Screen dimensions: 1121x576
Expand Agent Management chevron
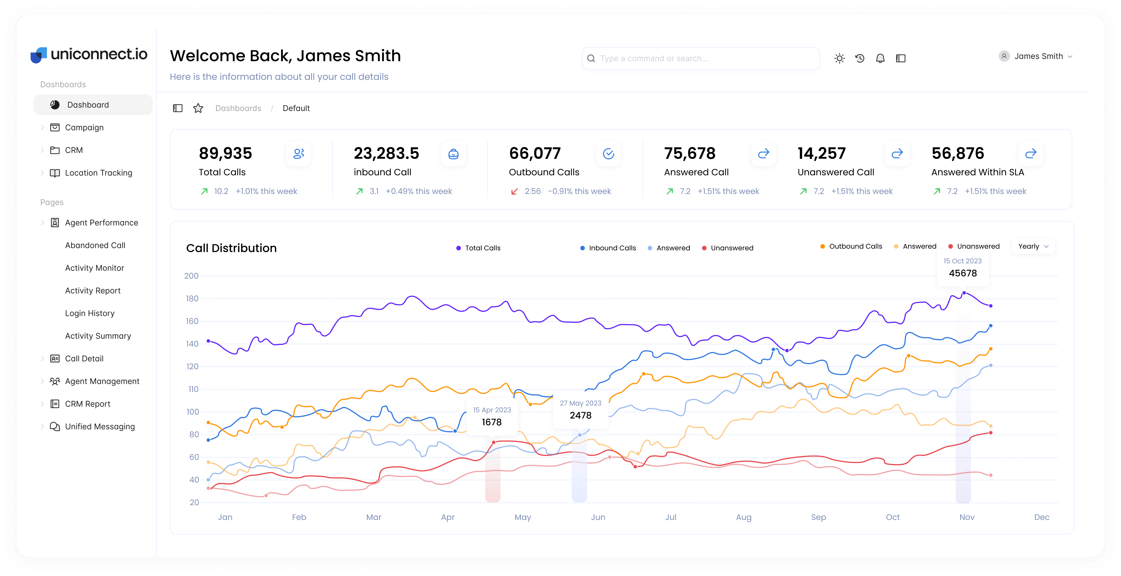point(42,381)
